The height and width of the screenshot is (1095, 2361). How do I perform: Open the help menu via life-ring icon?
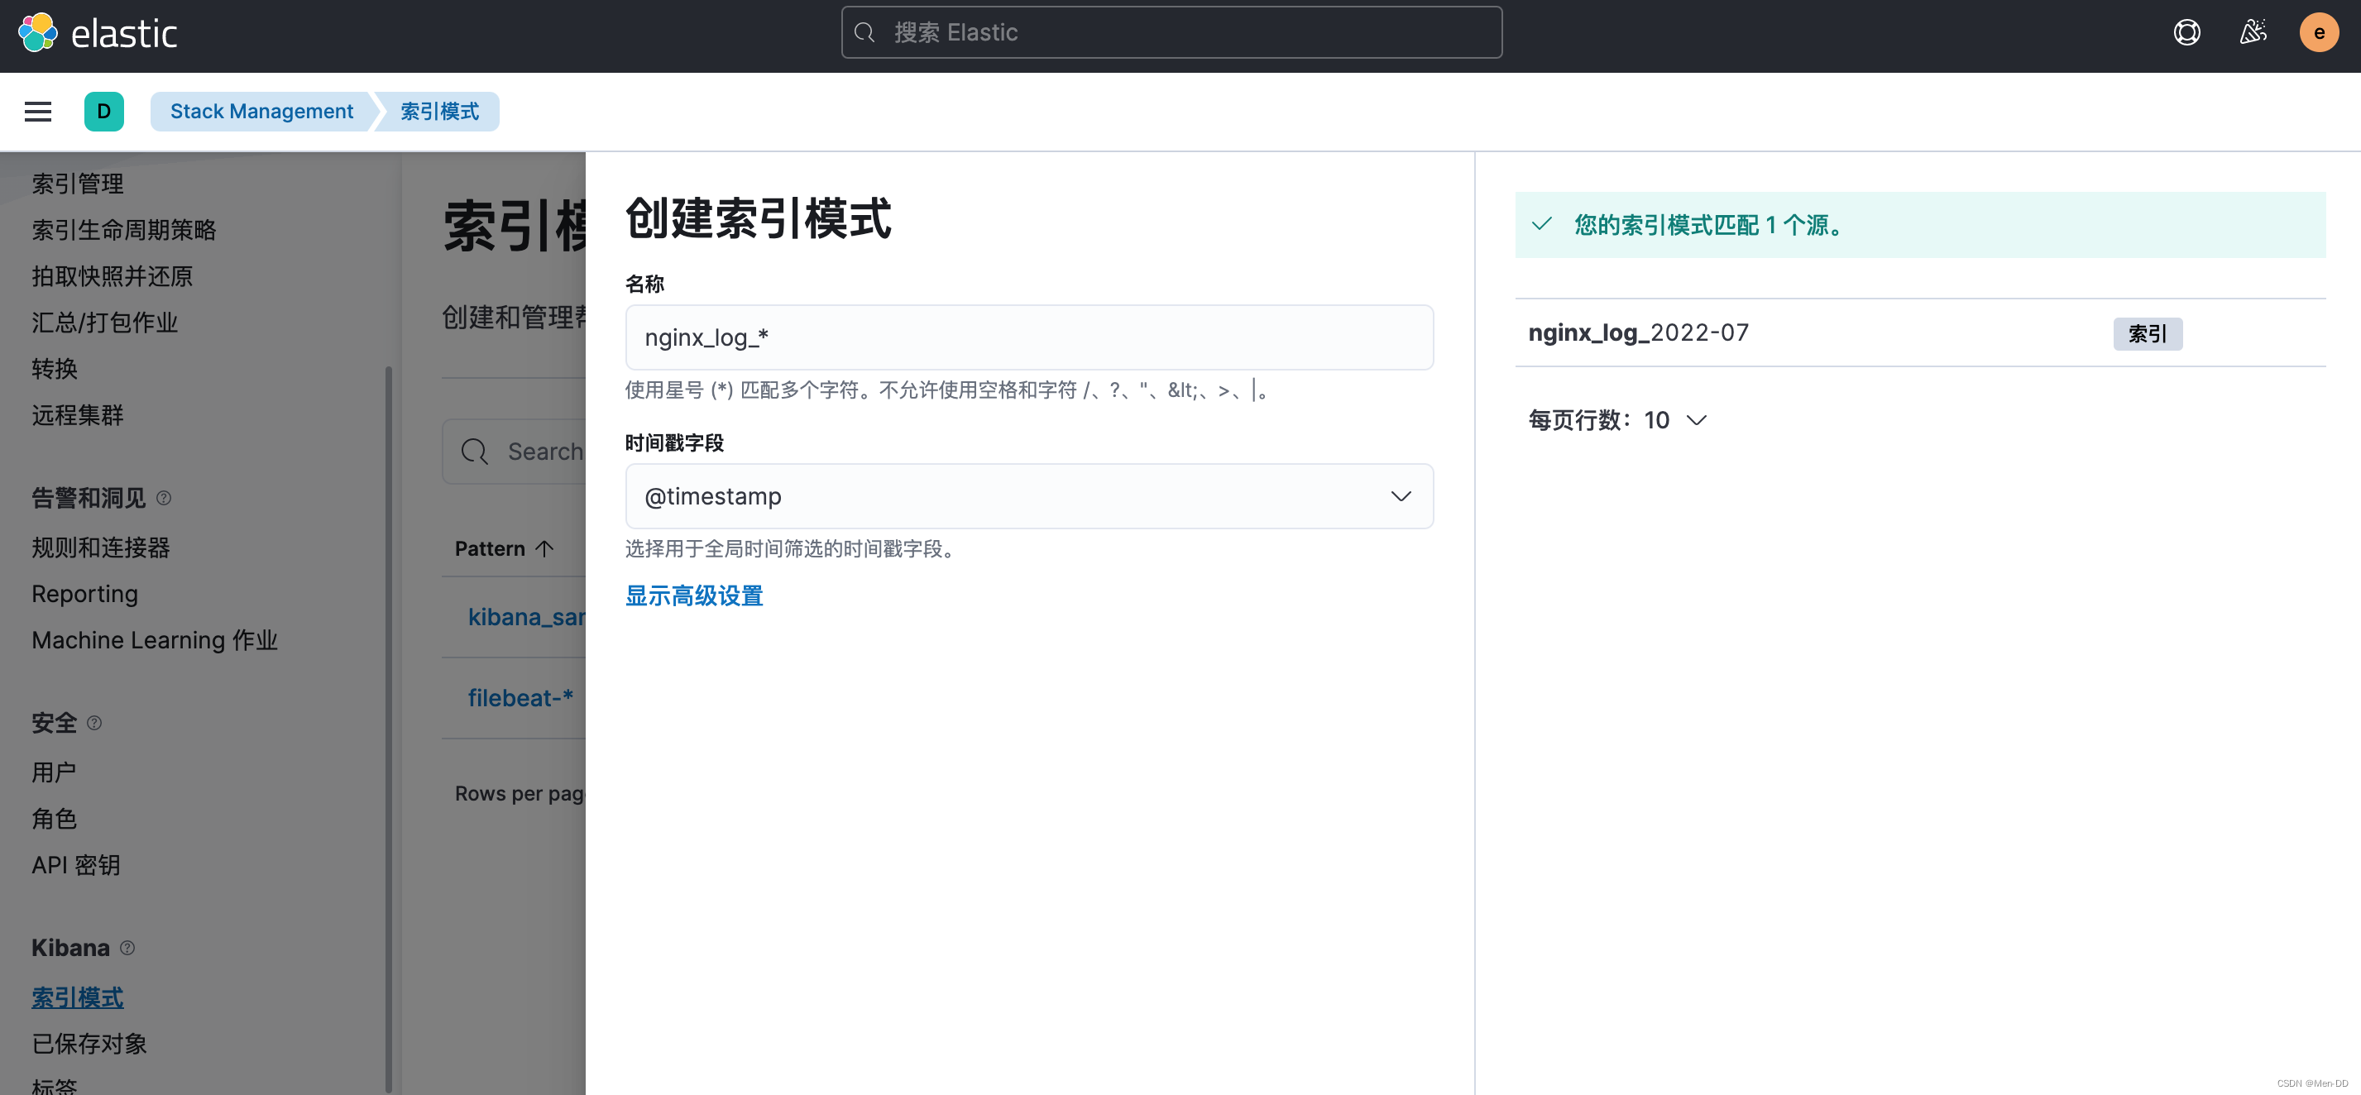2186,32
